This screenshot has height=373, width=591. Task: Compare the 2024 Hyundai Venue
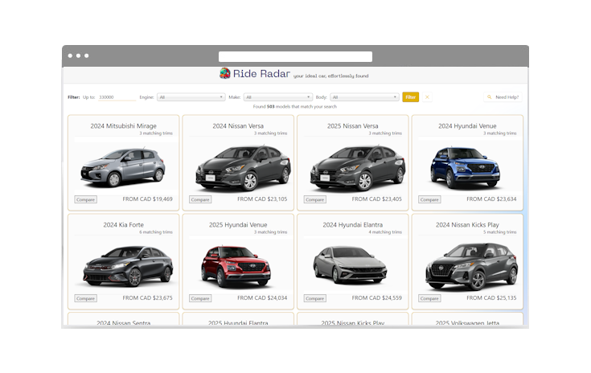pos(429,199)
